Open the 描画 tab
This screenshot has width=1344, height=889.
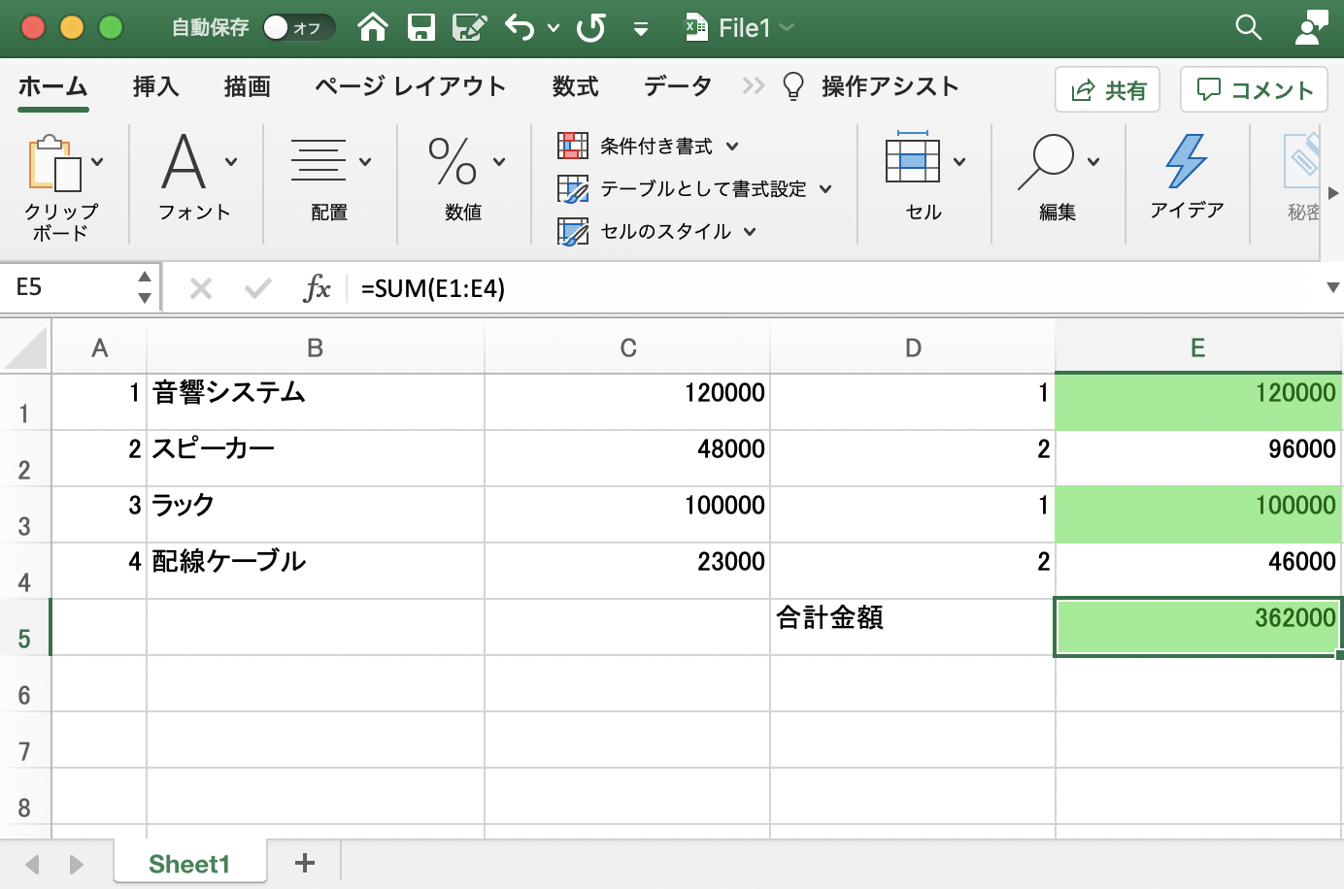[247, 86]
